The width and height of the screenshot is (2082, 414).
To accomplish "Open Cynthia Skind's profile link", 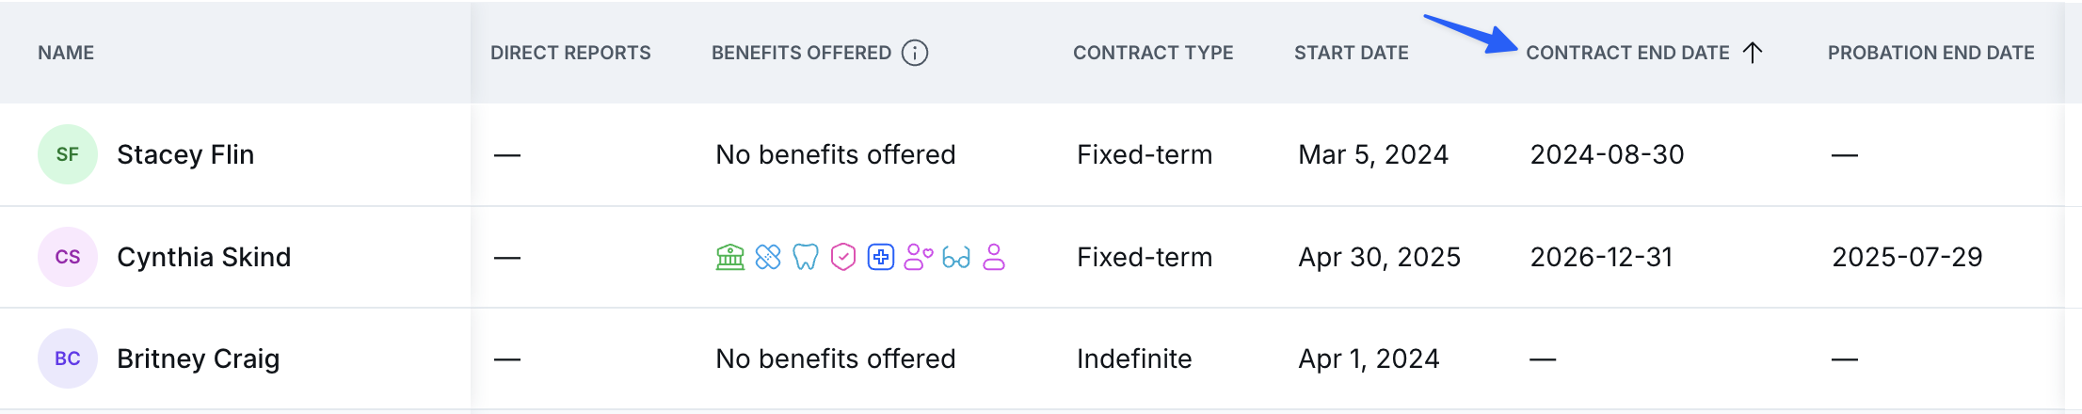I will 204,257.
